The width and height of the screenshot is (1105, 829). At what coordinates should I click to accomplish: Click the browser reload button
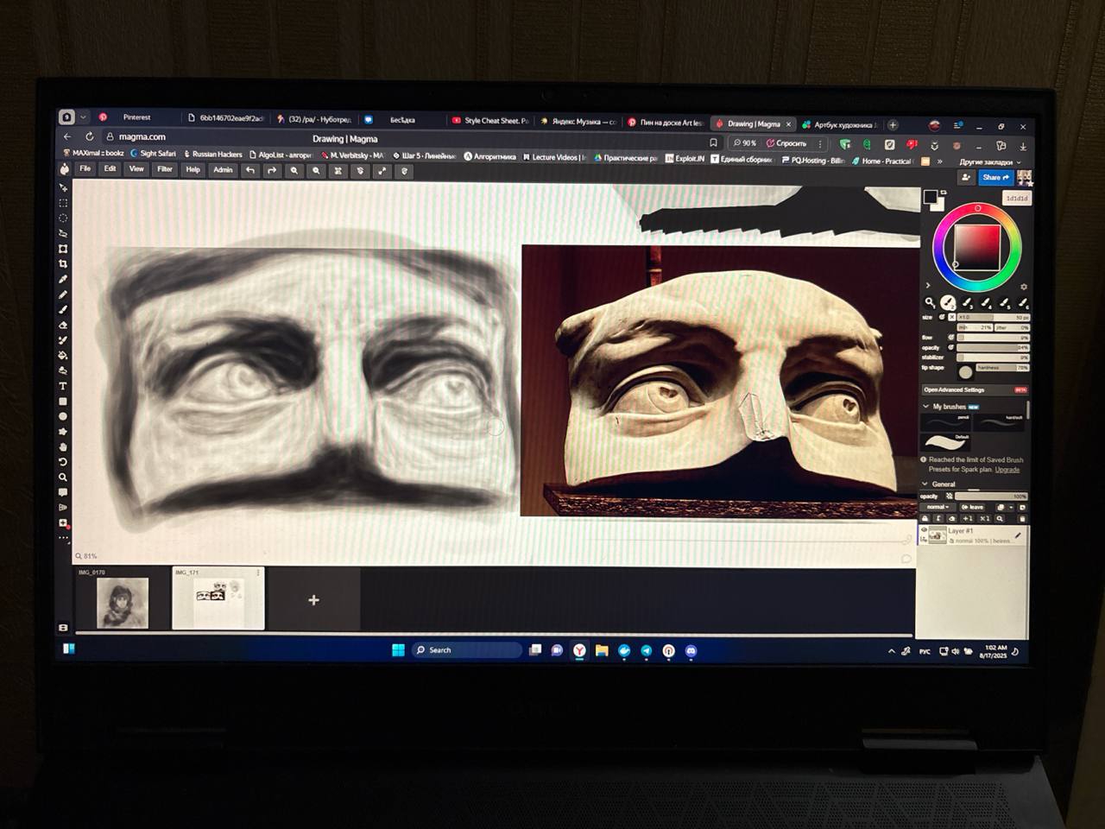point(89,136)
